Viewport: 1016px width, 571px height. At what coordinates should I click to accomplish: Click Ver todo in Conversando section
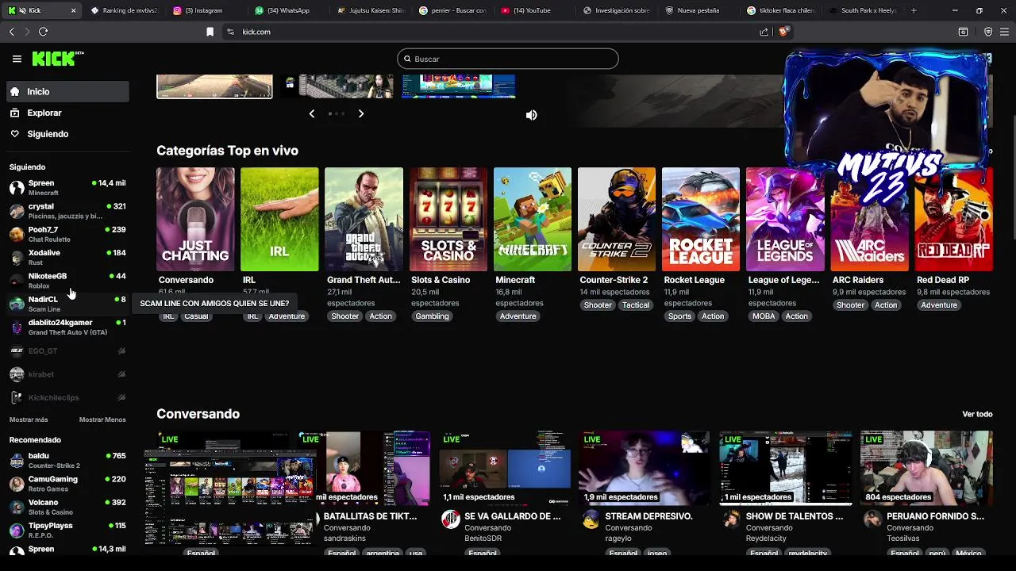(977, 414)
